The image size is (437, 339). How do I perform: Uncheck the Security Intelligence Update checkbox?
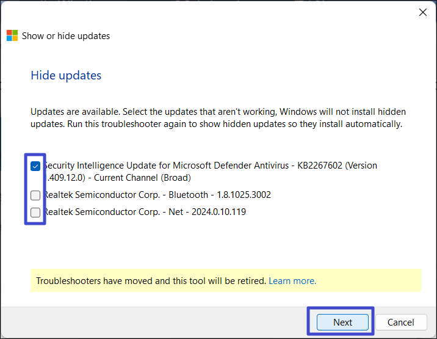(35, 166)
